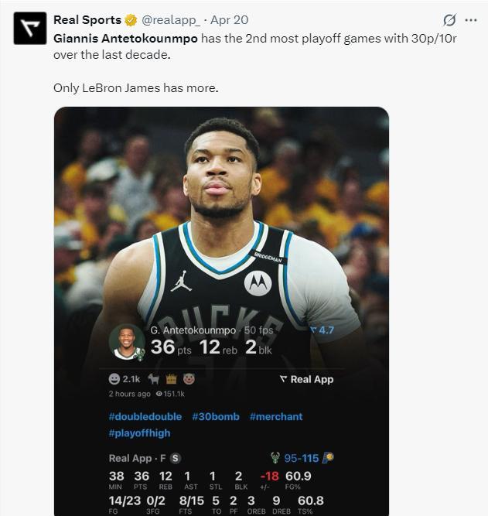Viewport: 488px width, 516px height.
Task: Click the Real App logo watermark
Action: pos(306,379)
